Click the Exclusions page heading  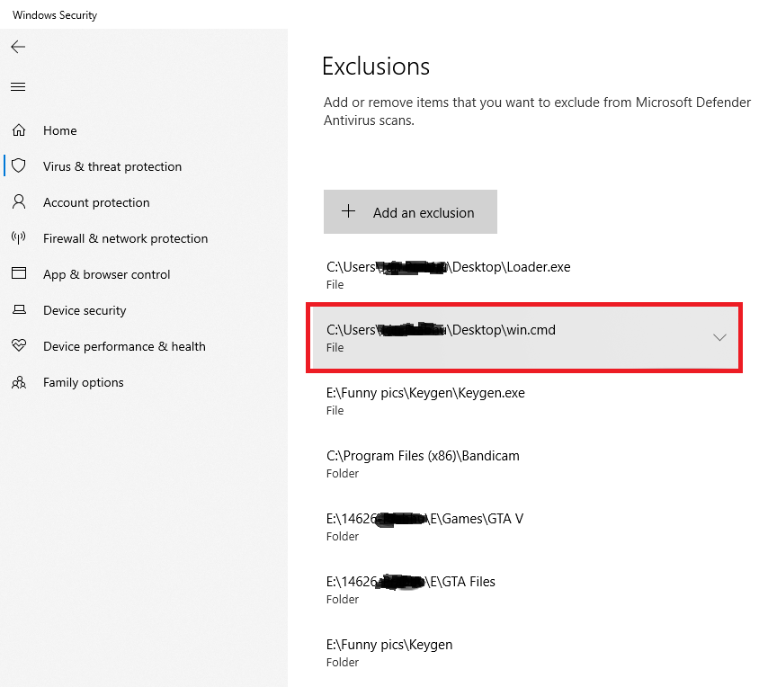376,67
